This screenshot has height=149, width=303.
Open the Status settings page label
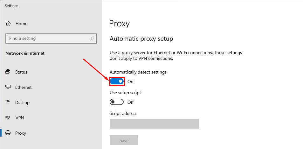click(21, 72)
